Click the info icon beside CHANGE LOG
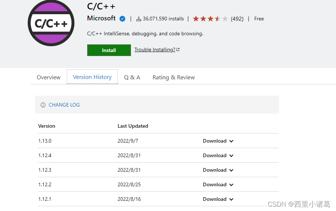The image size is (336, 211). (x=43, y=105)
